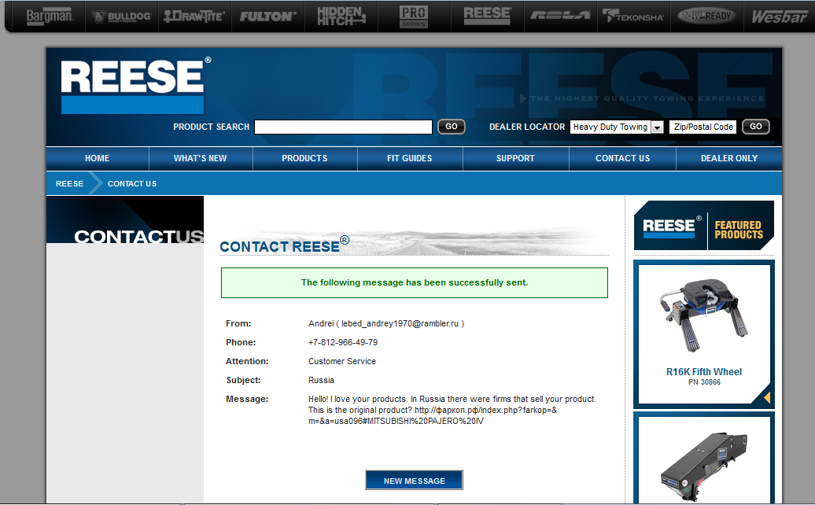Open the Rola brand logo
Image resolution: width=815 pixels, height=505 pixels.
[x=560, y=16]
